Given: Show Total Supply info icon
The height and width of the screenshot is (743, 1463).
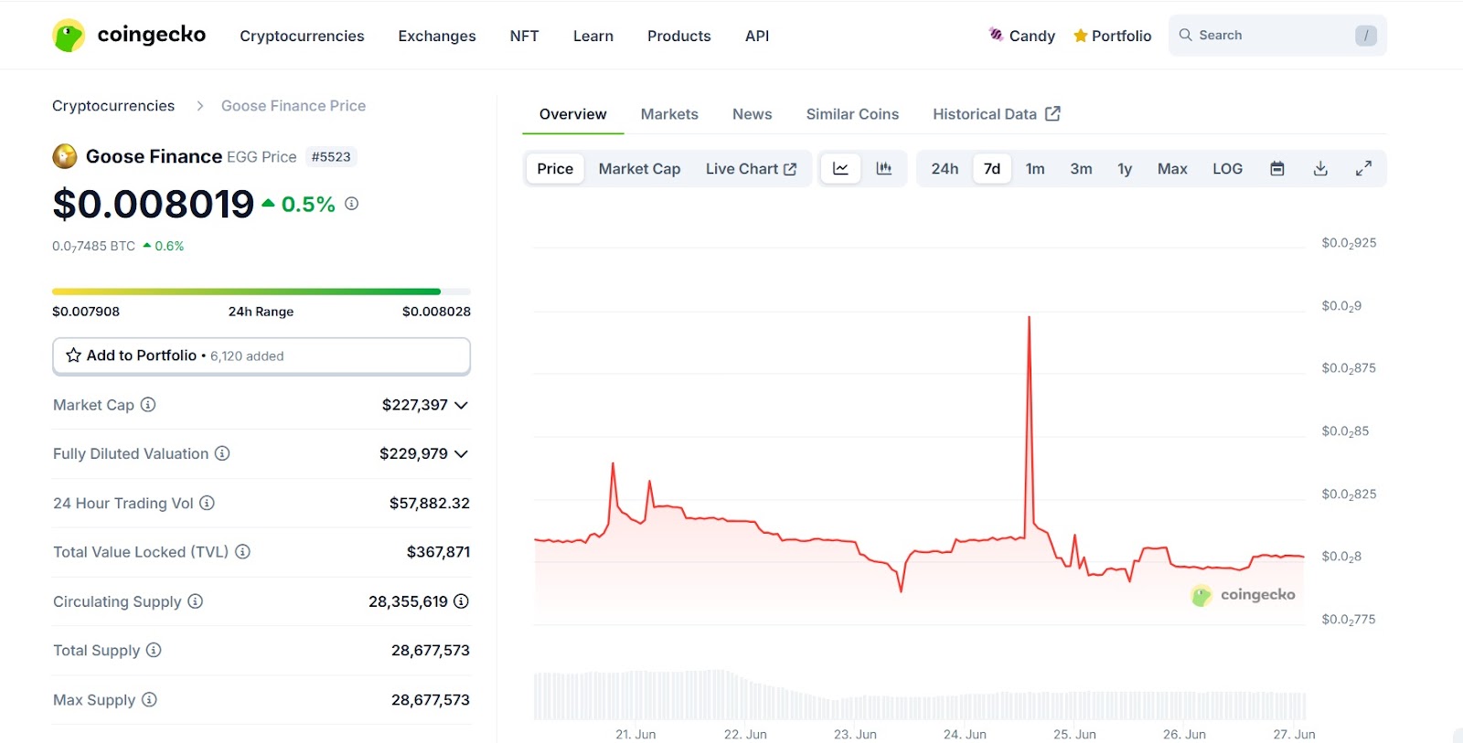Looking at the screenshot, I should click(x=154, y=650).
